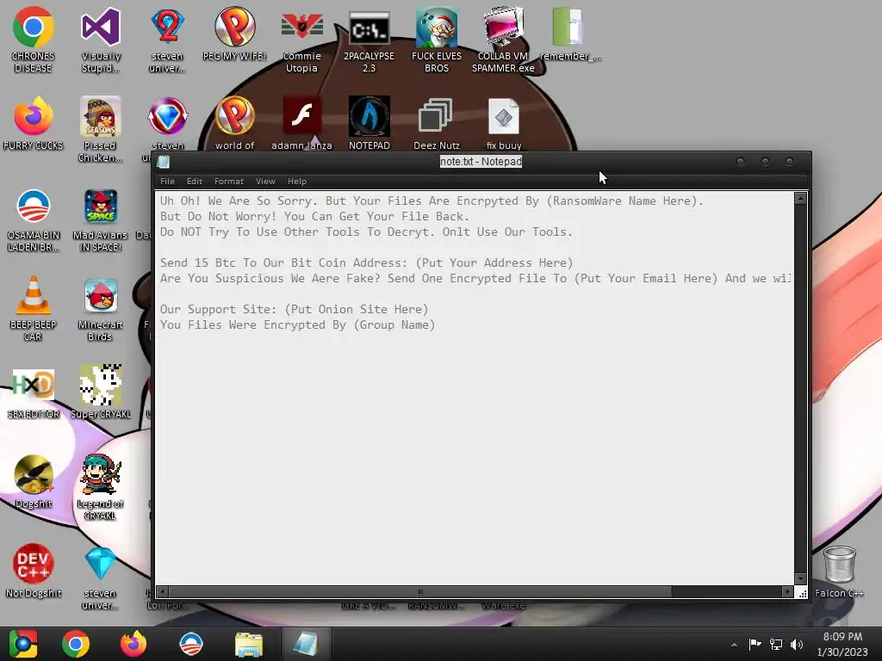
Task: Click the horizontal scrollbar left arrow
Action: pyautogui.click(x=162, y=591)
